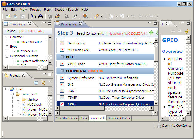Open the Flash menu
The width and height of the screenshot is (194, 139).
tap(48, 10)
